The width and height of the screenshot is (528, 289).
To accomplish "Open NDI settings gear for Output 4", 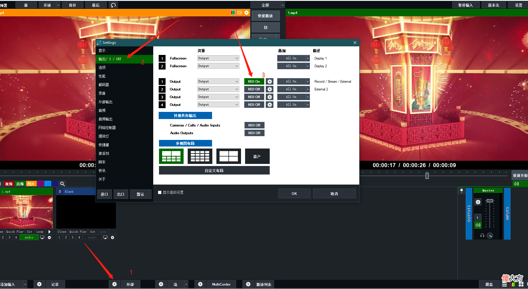I will 270,105.
